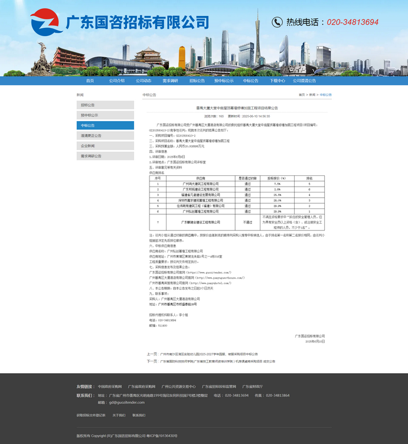
Task: Click 首页 in the breadcrumb trail
Action: (x=302, y=95)
